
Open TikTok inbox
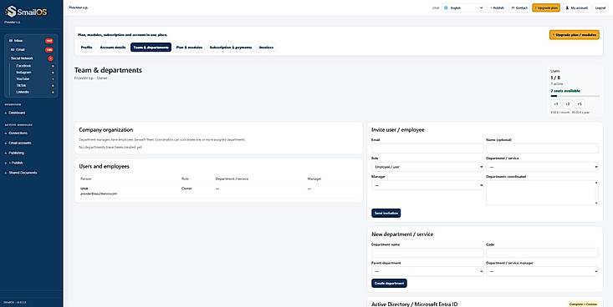point(35,85)
